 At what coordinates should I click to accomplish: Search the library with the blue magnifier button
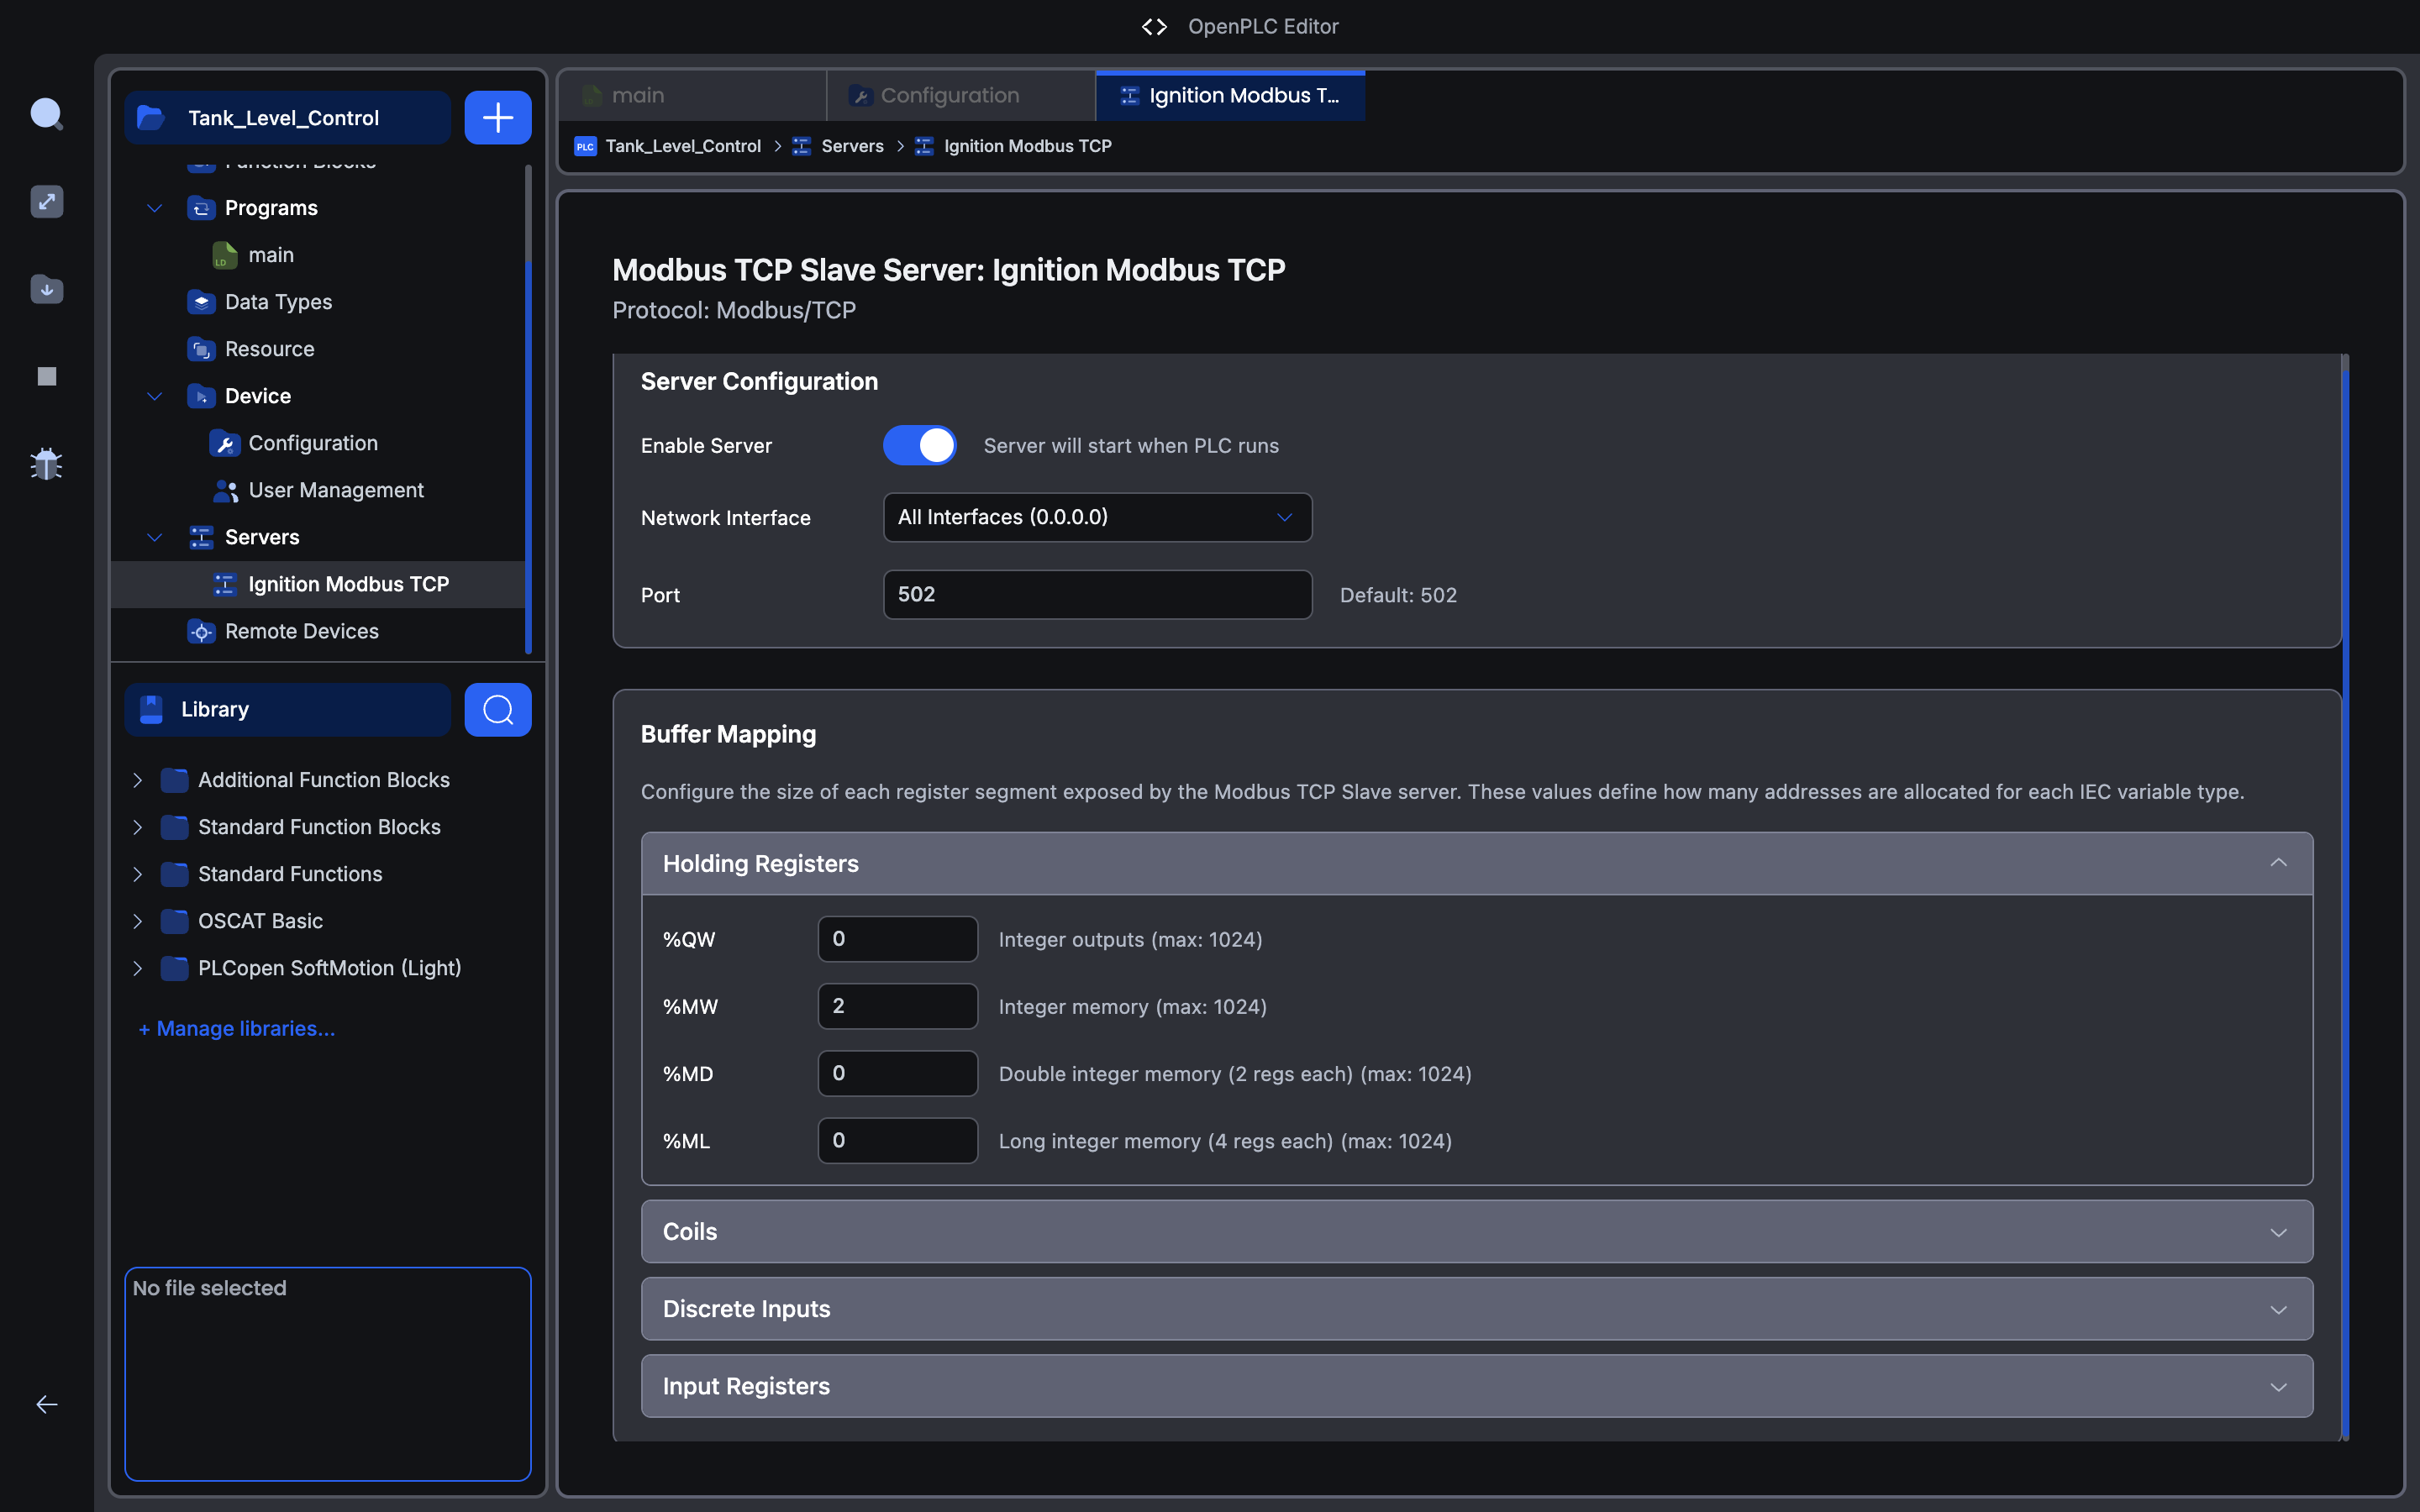498,710
